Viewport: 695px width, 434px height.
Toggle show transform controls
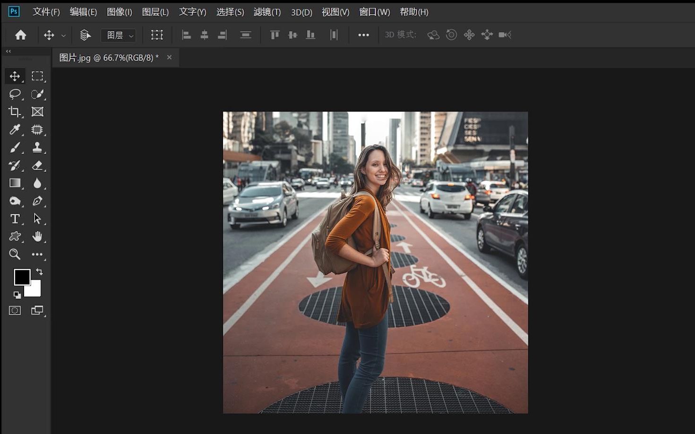[x=157, y=35]
